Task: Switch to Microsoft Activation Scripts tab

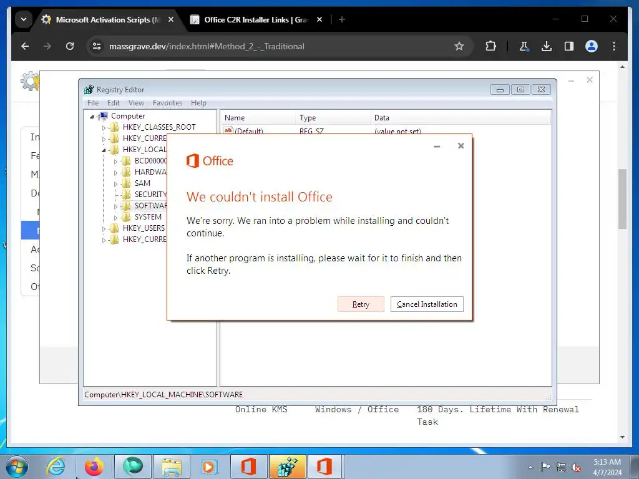Action: click(x=107, y=19)
